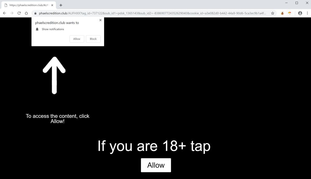Focus the address bar URL
This screenshot has width=311, height=179.
152,13
